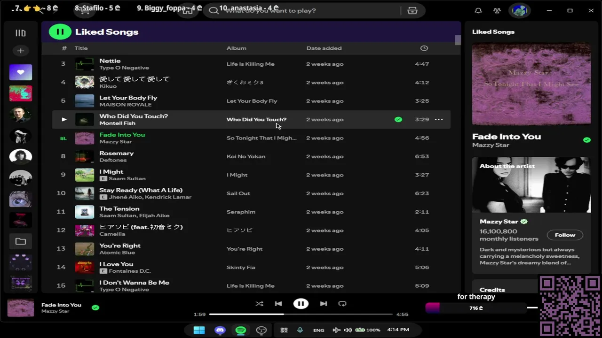Open the album link 'Seraphim'
602x338 pixels.
(241, 212)
